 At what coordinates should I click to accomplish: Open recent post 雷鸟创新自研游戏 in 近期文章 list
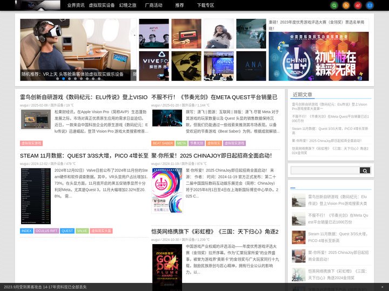click(x=330, y=106)
